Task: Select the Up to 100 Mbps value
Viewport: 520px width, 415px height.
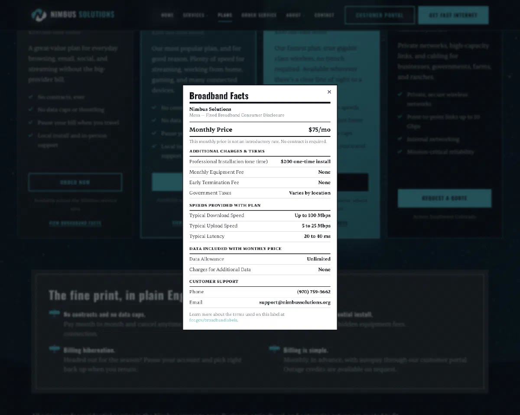Action: (312, 215)
